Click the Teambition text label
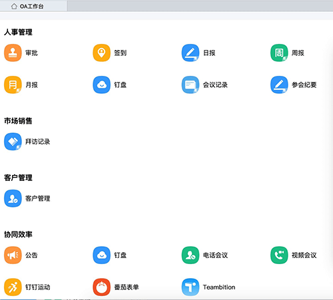 pos(219,287)
